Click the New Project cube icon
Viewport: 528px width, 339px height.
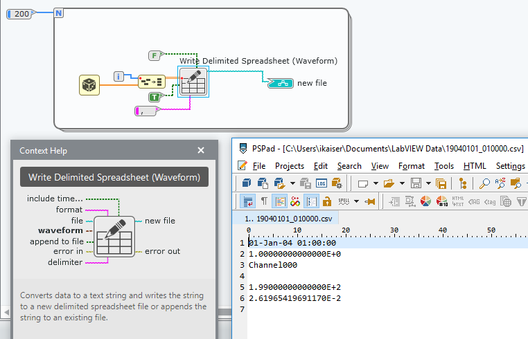[247, 183]
